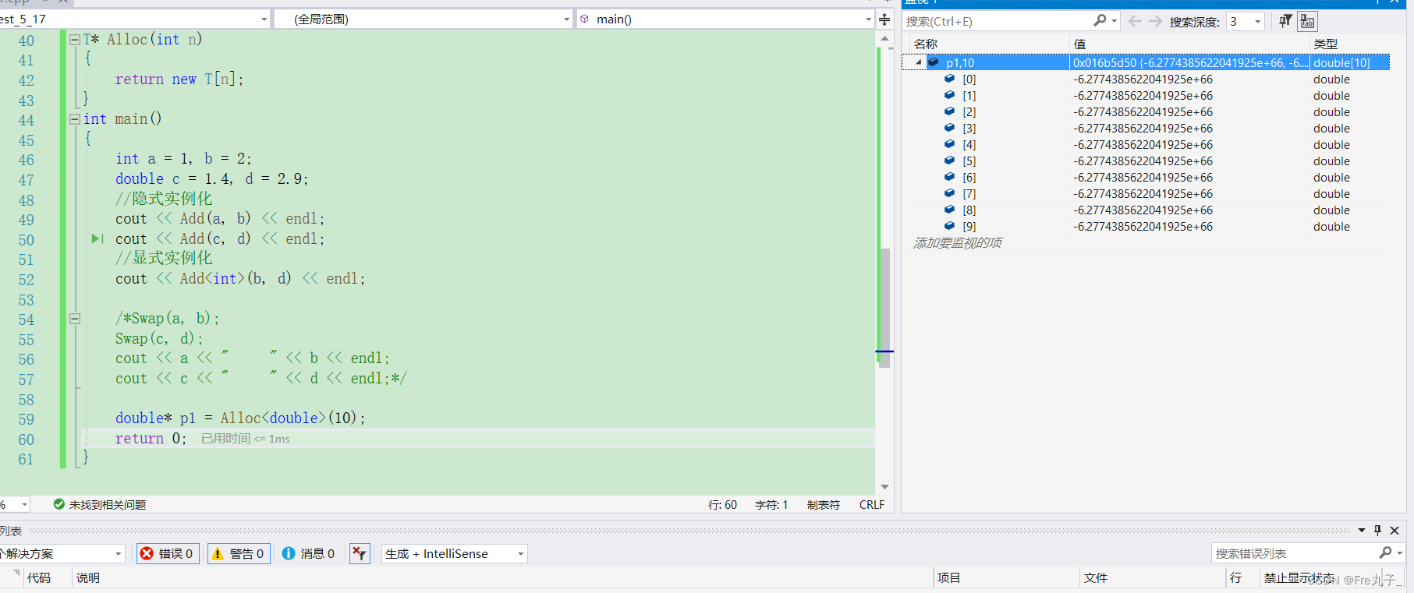Image resolution: width=1414 pixels, height=593 pixels.
Task: Click the cube icon of element [2]
Action: pyautogui.click(x=949, y=111)
